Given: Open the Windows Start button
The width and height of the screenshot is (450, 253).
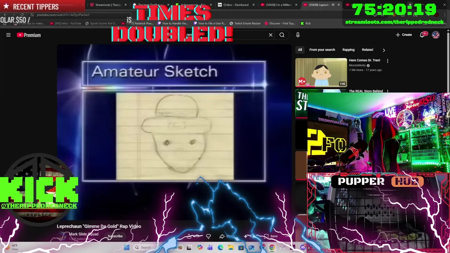Looking at the screenshot, I should pyautogui.click(x=126, y=247).
